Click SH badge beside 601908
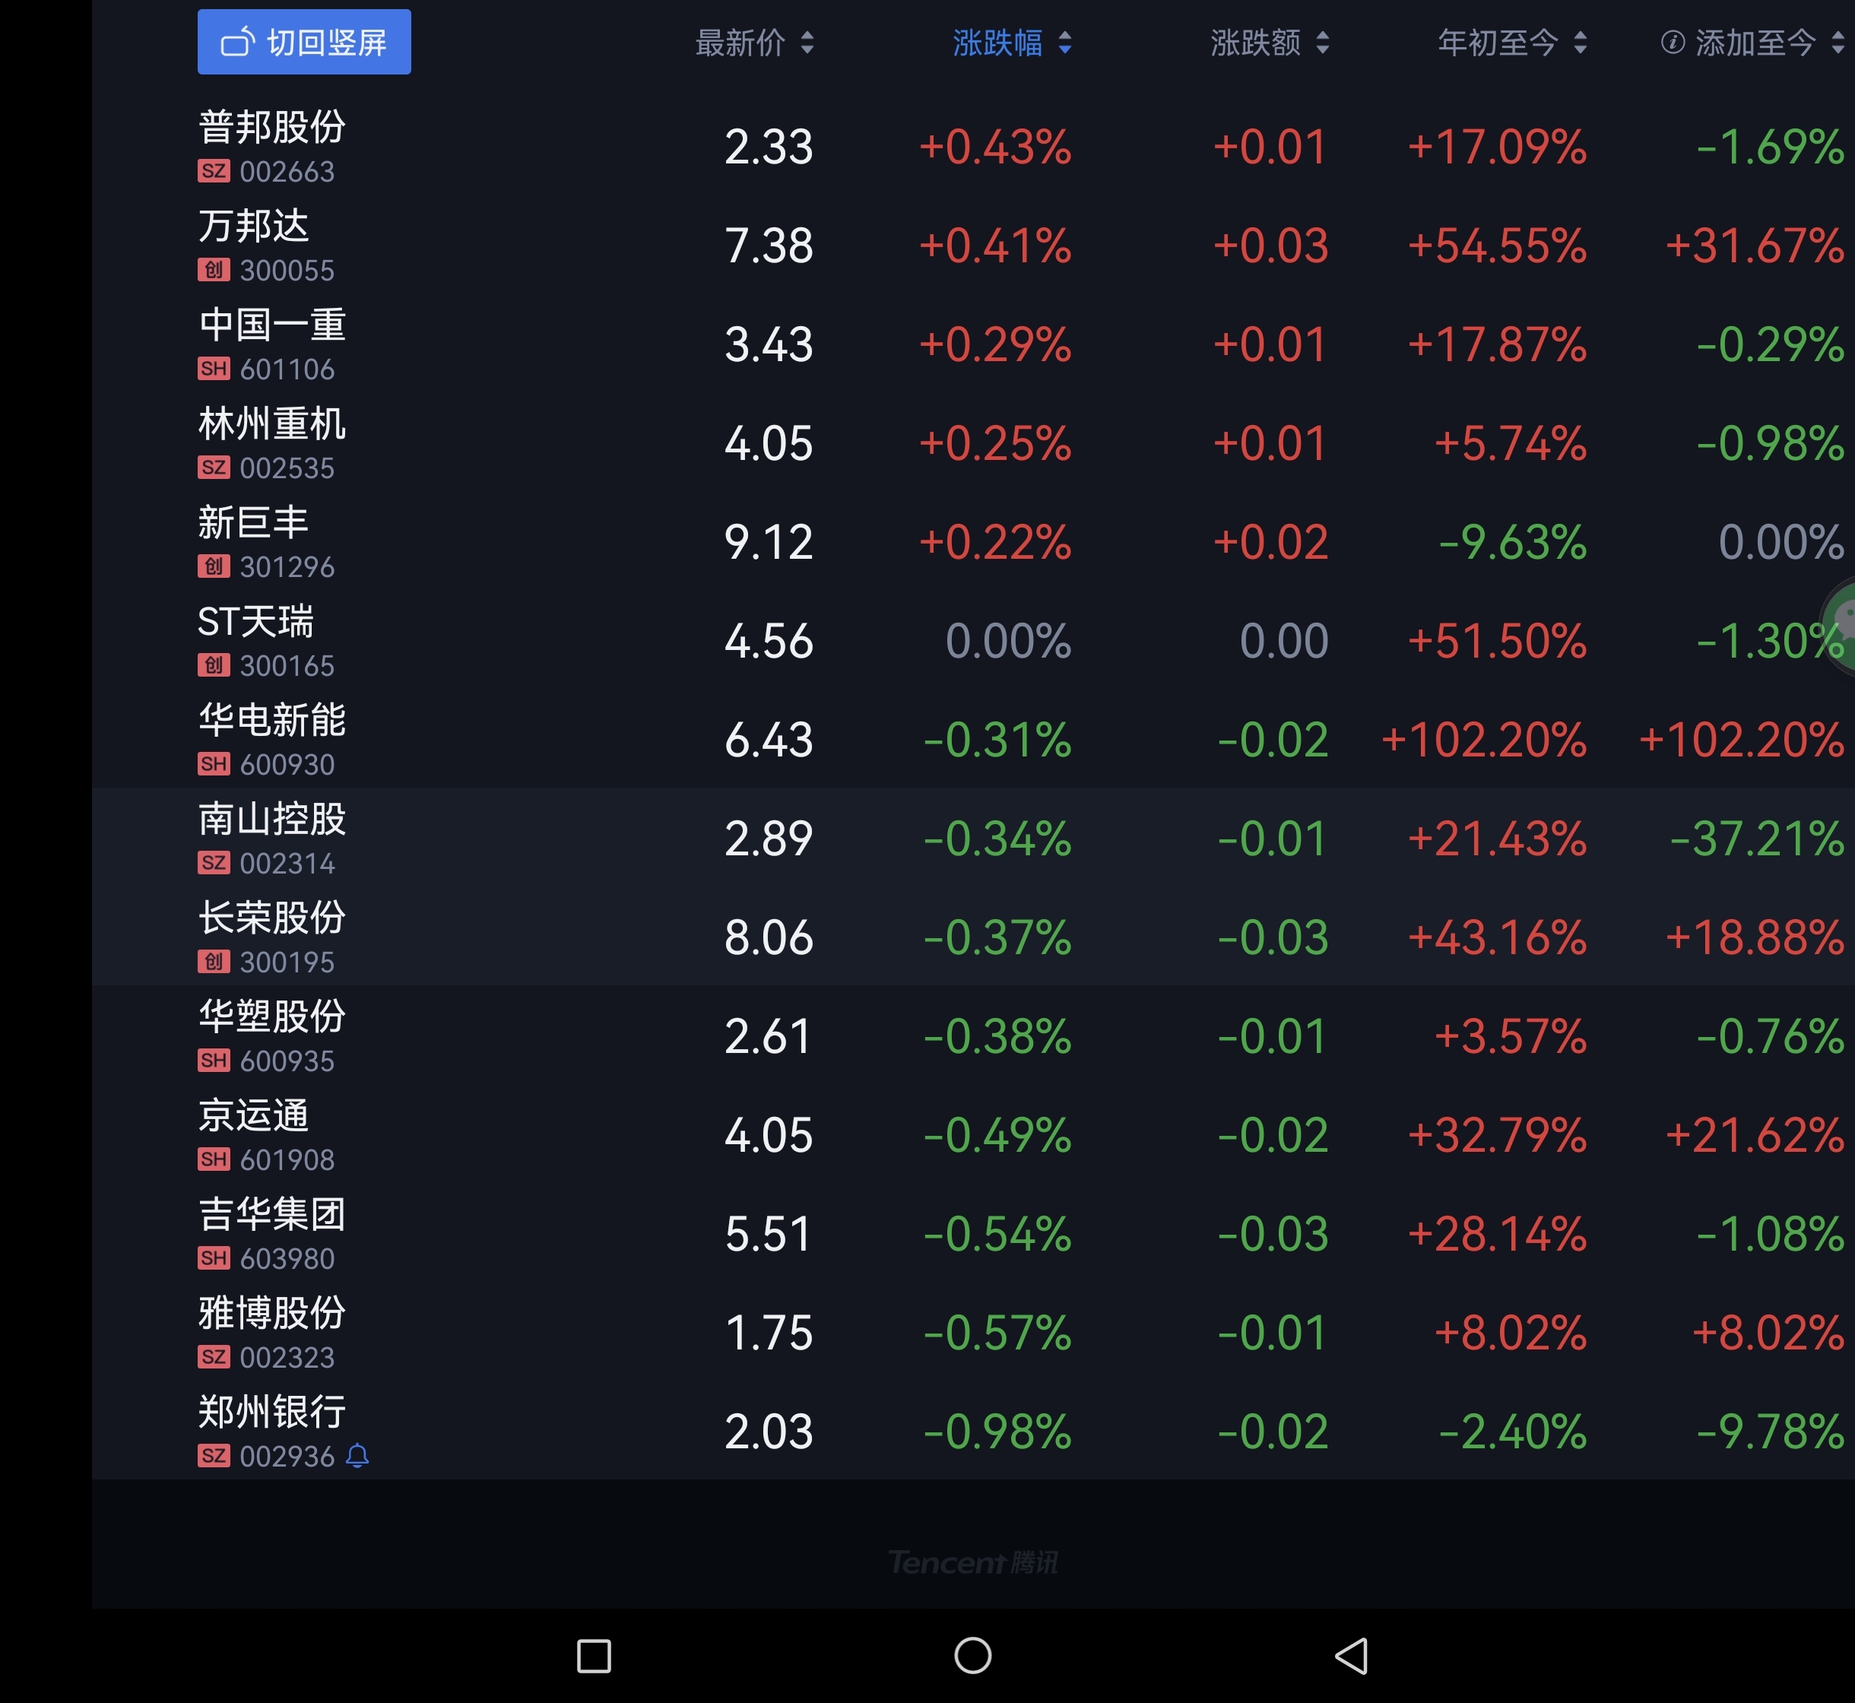The width and height of the screenshot is (1855, 1703). point(214,1159)
